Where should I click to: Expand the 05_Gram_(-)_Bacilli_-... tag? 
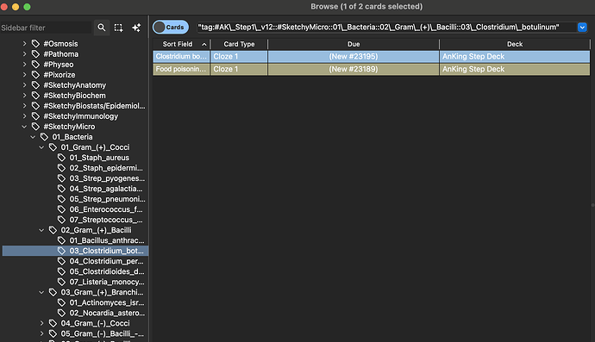[41, 333]
